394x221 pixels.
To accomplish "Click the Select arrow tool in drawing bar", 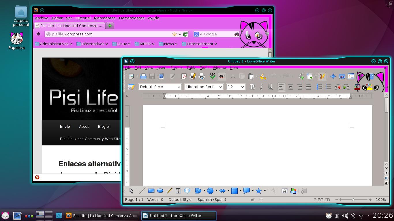I will click(131, 191).
